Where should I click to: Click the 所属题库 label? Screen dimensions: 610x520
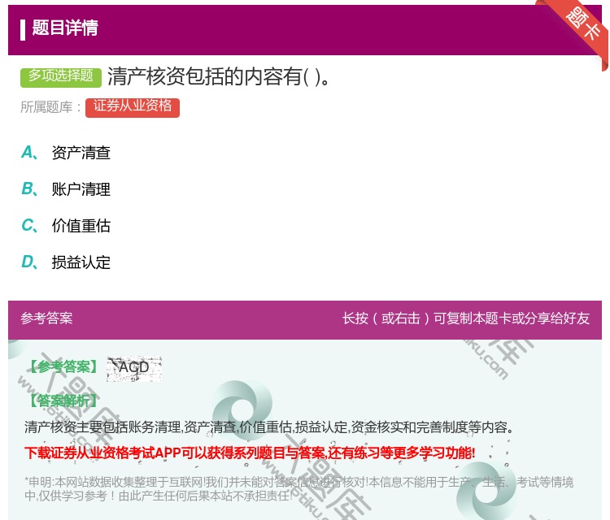pyautogui.click(x=50, y=107)
